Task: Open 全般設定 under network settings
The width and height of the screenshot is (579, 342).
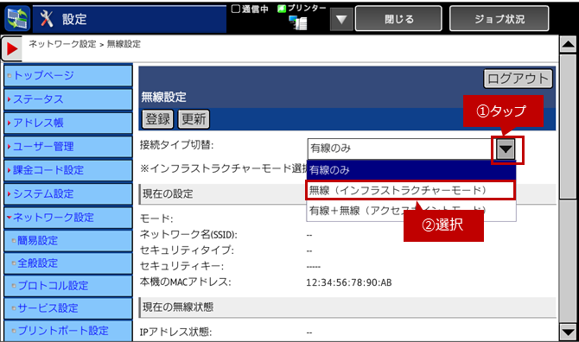Action: (x=68, y=263)
